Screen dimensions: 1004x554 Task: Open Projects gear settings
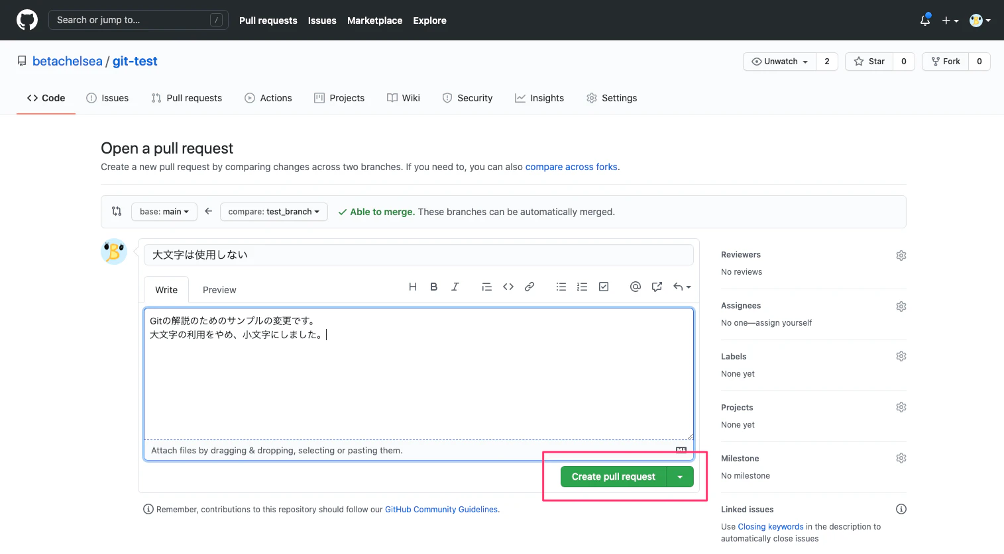(901, 407)
